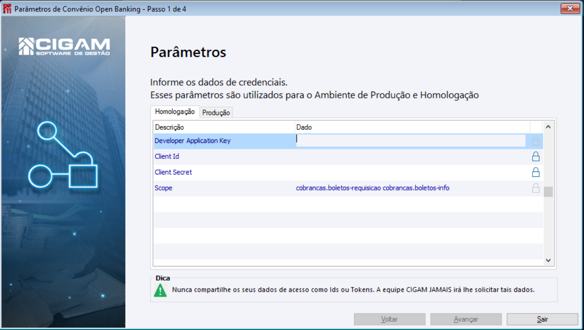Click the Dado column header
The width and height of the screenshot is (584, 330).
412,127
